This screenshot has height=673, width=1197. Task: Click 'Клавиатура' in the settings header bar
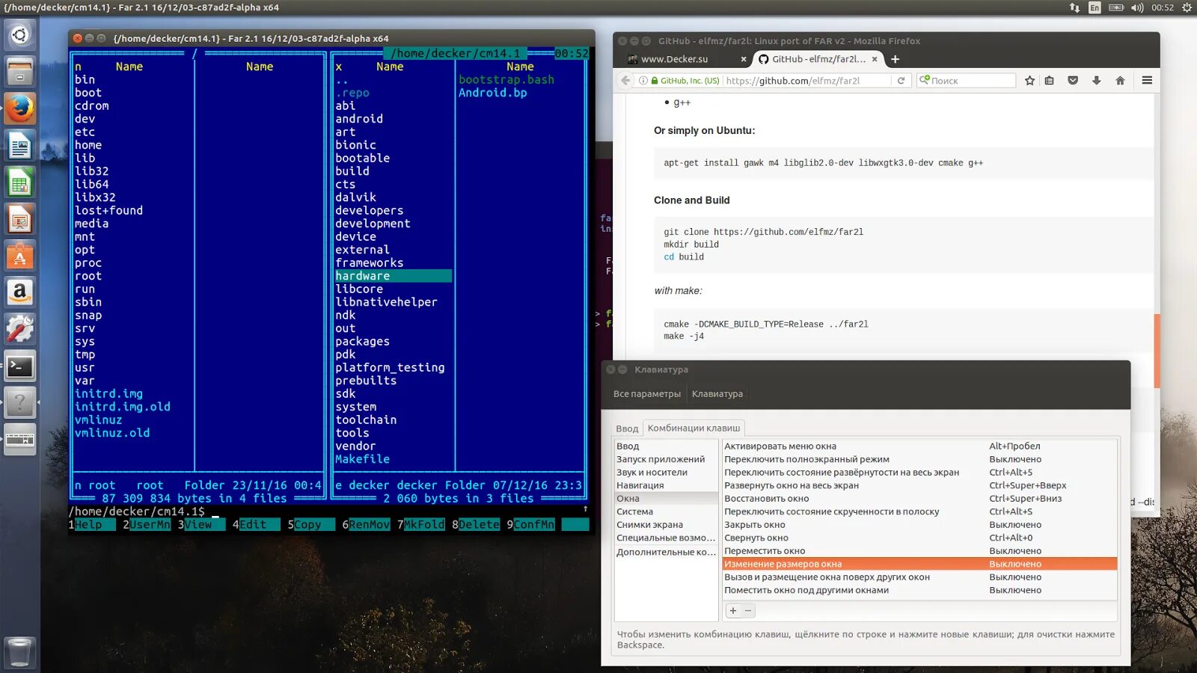[x=717, y=394]
